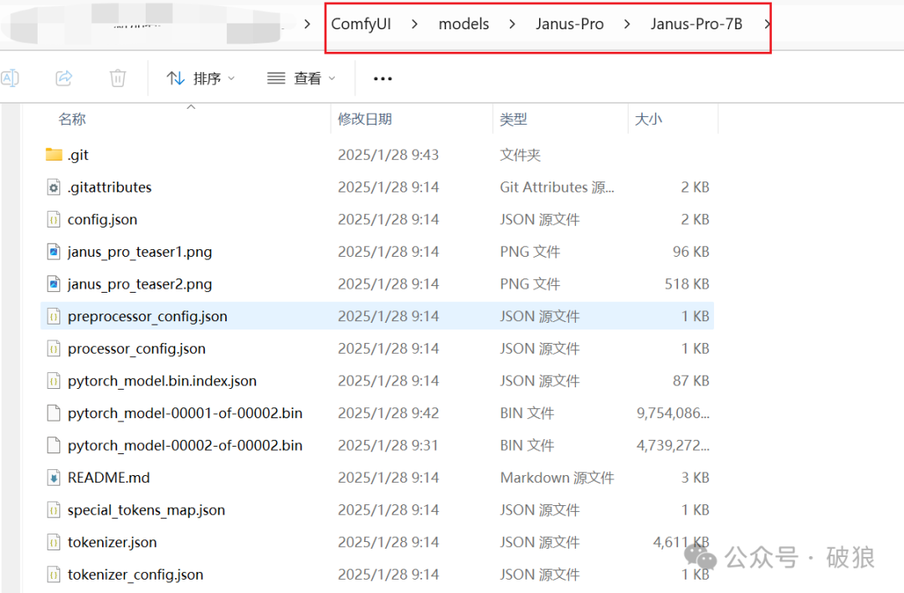Select the .git folder icon
This screenshot has height=593, width=904.
(x=54, y=155)
